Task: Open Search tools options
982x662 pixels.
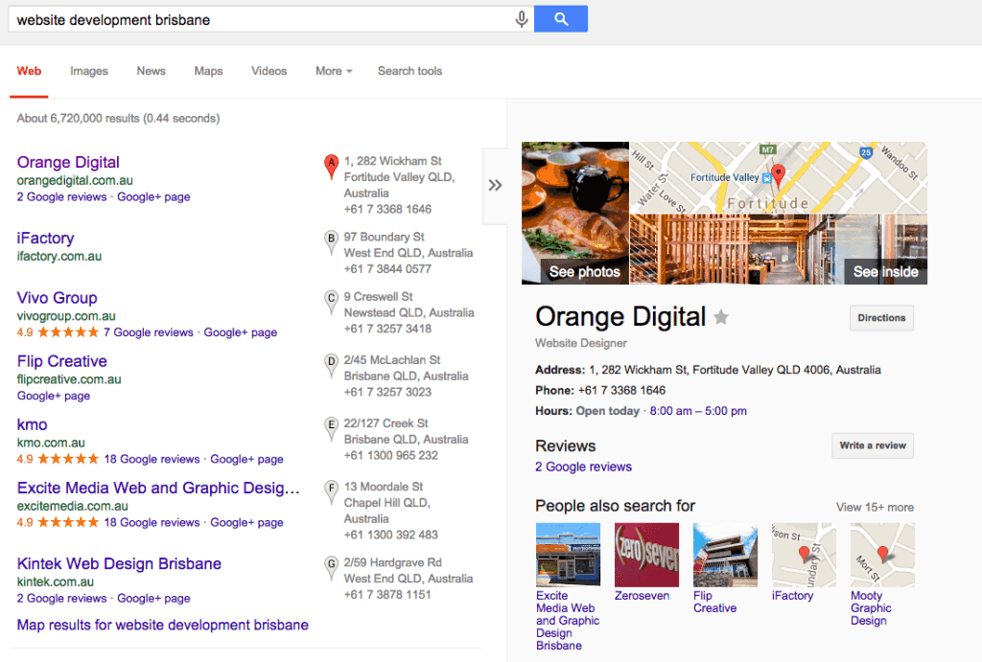Action: coord(409,71)
